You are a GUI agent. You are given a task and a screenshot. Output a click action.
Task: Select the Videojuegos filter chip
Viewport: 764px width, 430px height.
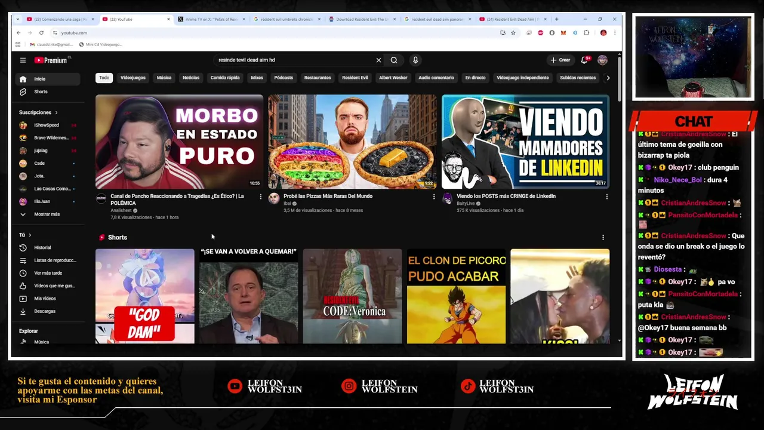point(133,78)
